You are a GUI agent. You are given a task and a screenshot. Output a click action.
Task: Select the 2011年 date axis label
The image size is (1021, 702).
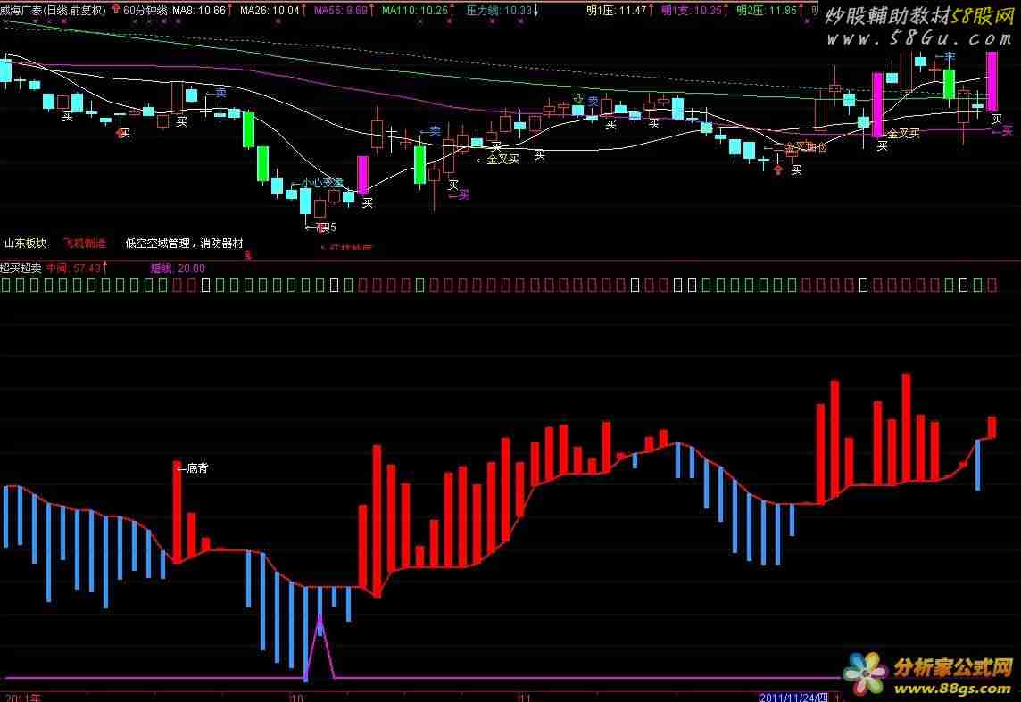pyautogui.click(x=22, y=698)
